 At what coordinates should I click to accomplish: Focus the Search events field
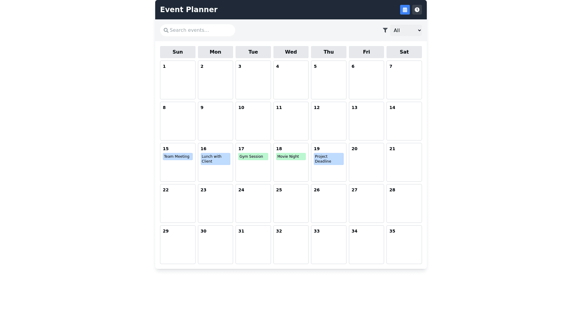[x=200, y=30]
